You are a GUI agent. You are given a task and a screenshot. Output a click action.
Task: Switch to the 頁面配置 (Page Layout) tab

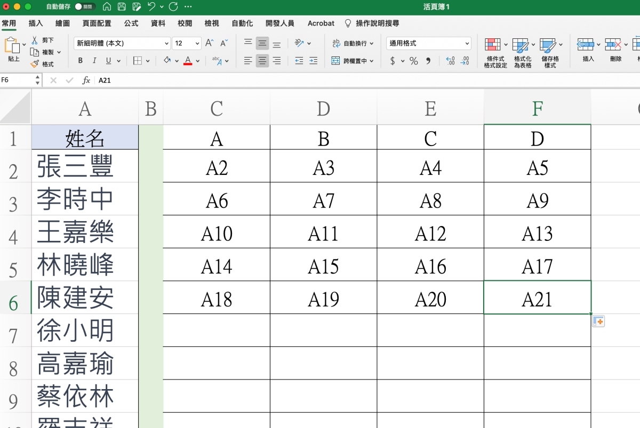[x=97, y=23]
